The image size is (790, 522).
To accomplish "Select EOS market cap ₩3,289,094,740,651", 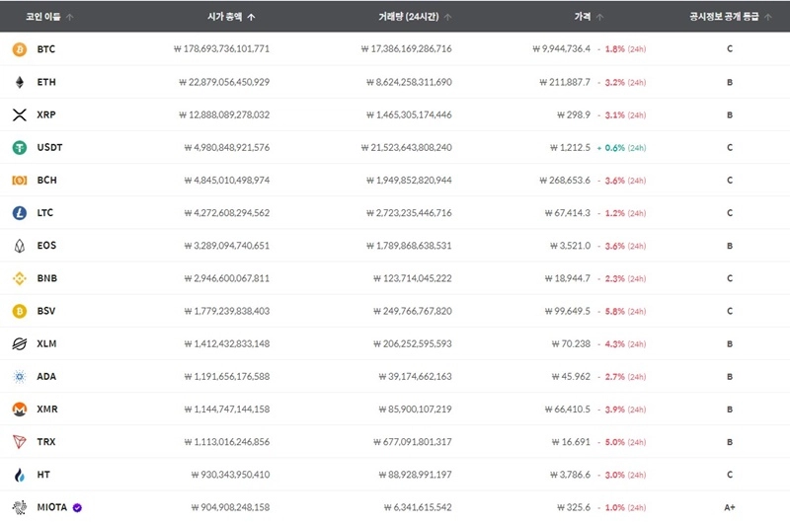I will 227,246.
